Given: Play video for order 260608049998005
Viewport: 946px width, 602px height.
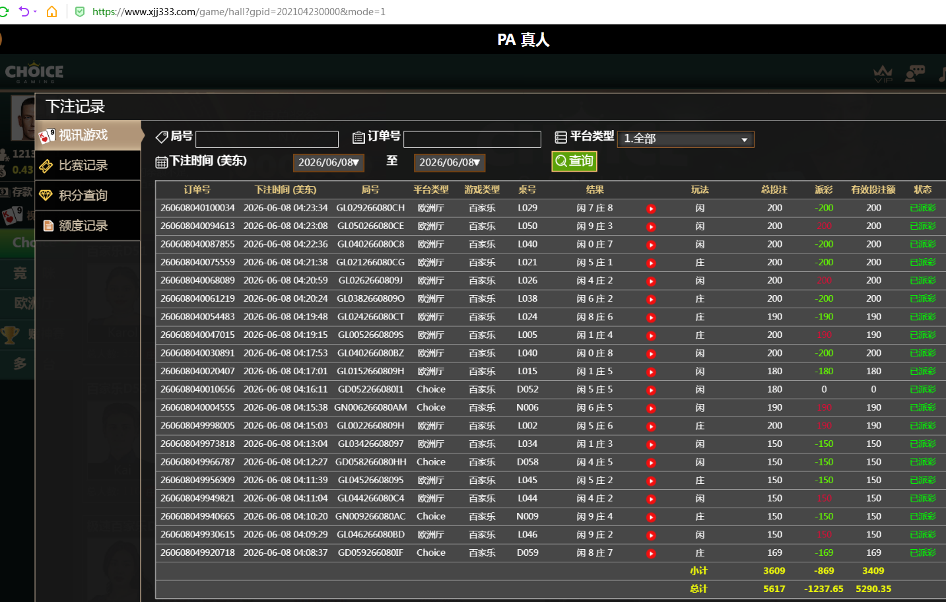Looking at the screenshot, I should [x=651, y=426].
